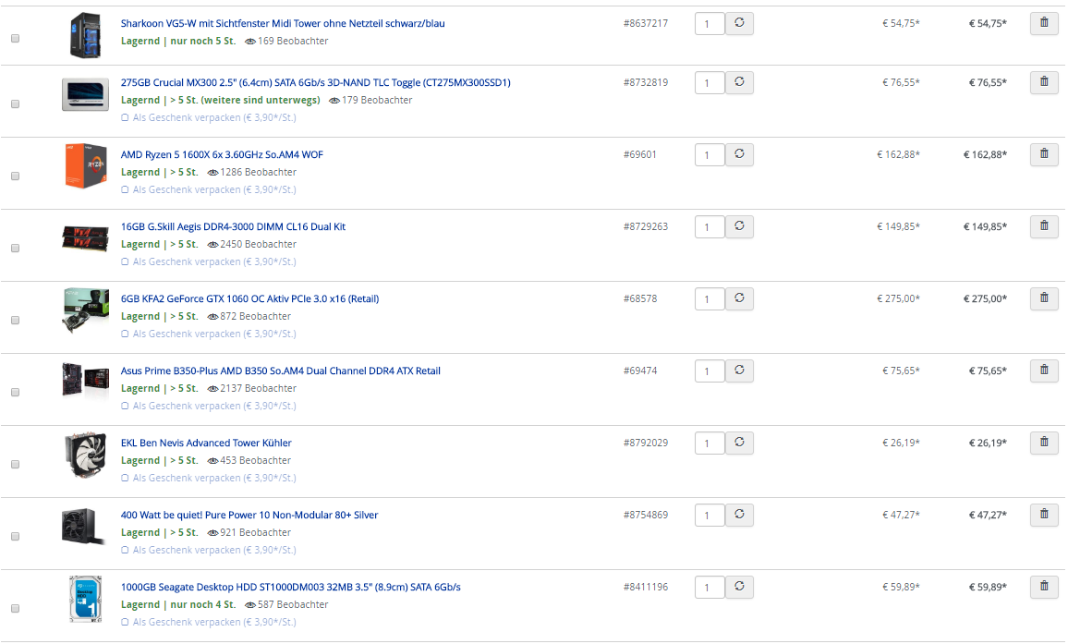Image resolution: width=1068 pixels, height=644 pixels.
Task: Select checkbox for Asus Prime B350-Plus row
Action: (x=15, y=393)
